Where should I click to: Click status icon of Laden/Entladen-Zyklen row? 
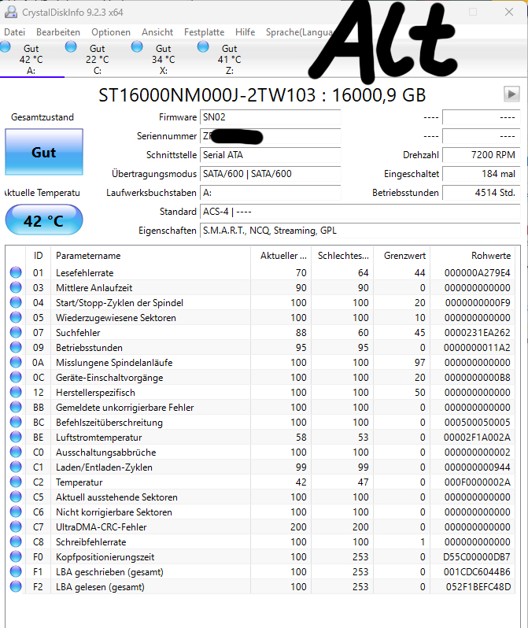pyautogui.click(x=16, y=467)
